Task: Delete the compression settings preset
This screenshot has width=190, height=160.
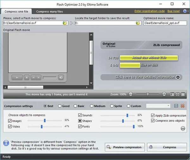Action: [182, 106]
